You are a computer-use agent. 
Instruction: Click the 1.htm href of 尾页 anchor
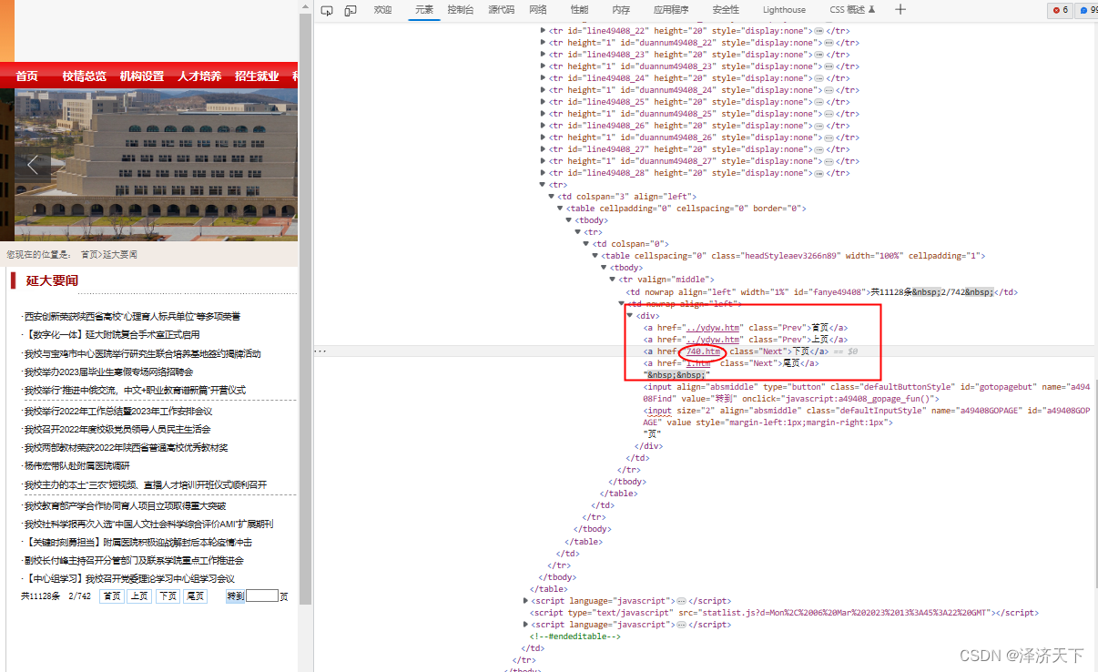(698, 362)
